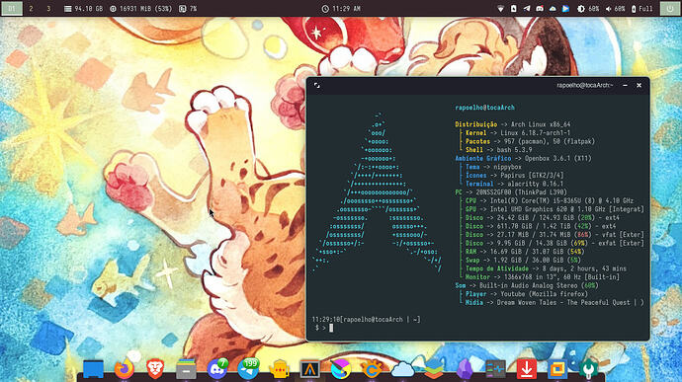Screen dimensions: 682x382
Task: Open the orange swirl app in dock
Action: (372, 369)
